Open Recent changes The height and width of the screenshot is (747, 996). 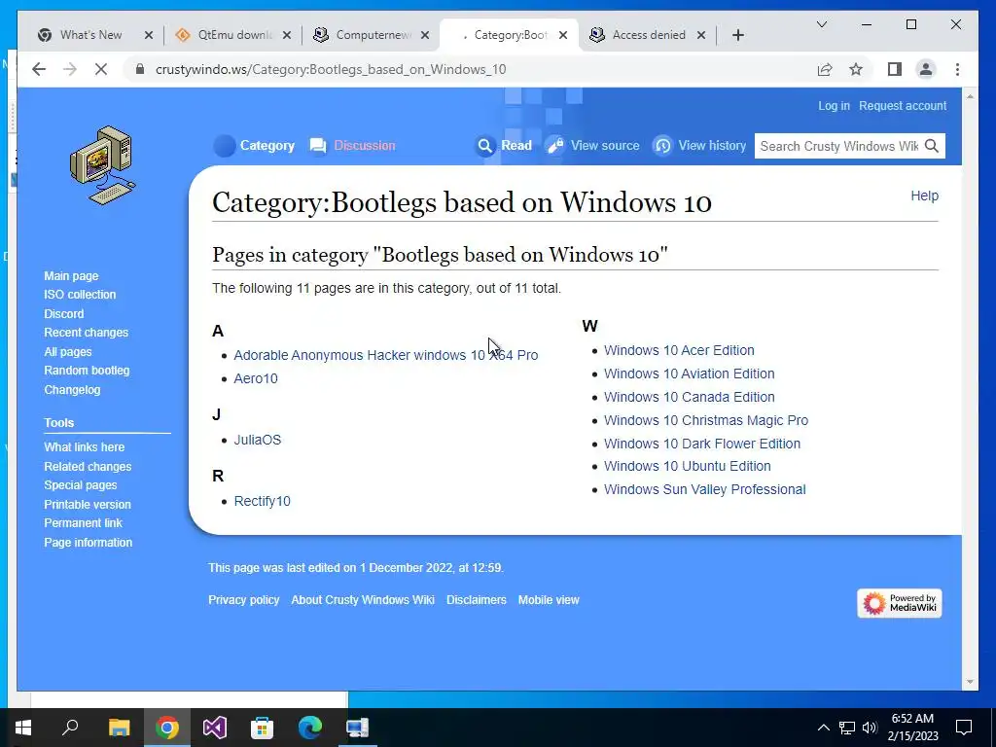pyautogui.click(x=86, y=333)
